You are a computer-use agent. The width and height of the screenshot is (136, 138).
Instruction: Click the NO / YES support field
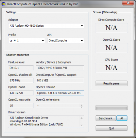pyautogui.click(x=60, y=80)
